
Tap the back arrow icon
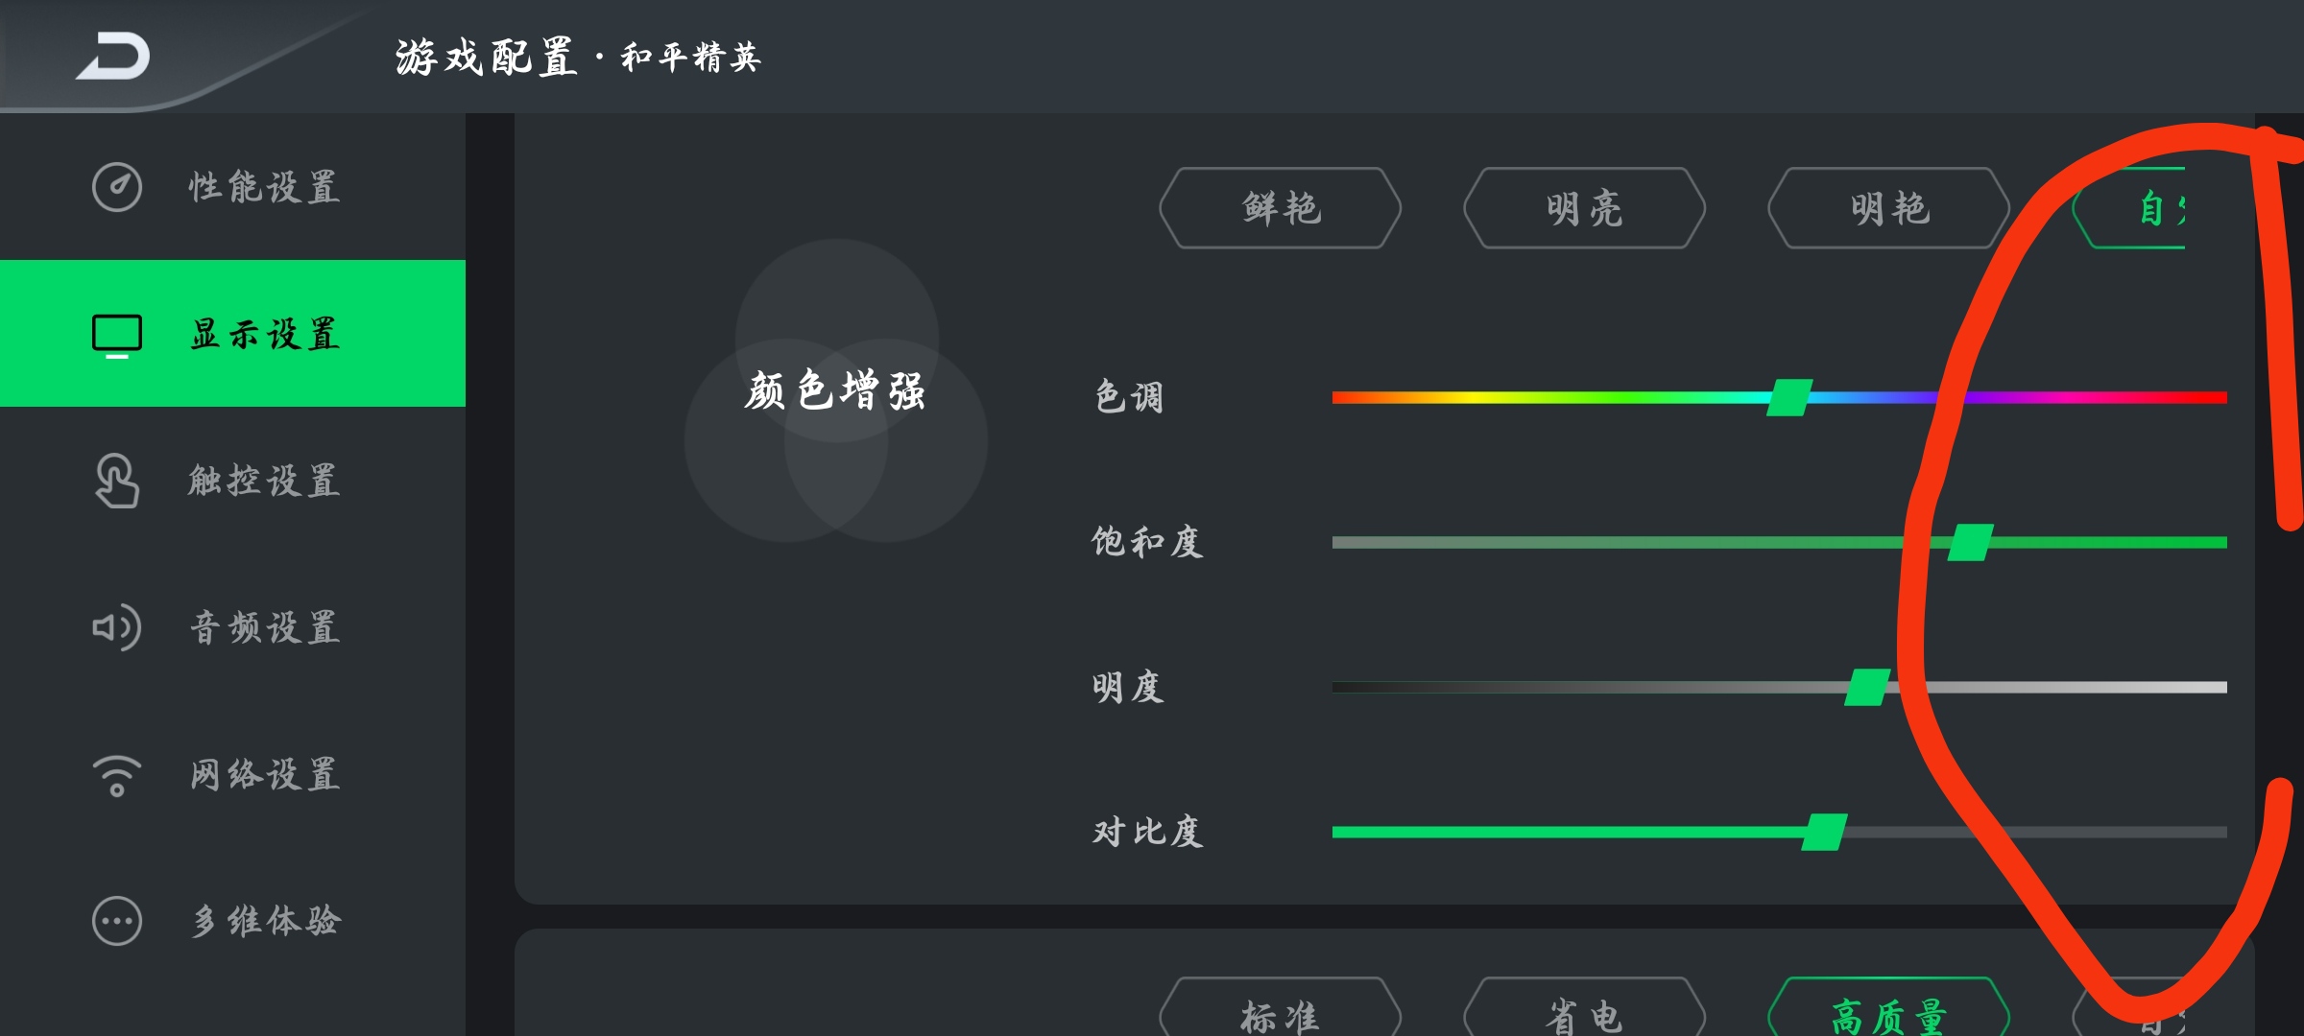pyautogui.click(x=113, y=56)
